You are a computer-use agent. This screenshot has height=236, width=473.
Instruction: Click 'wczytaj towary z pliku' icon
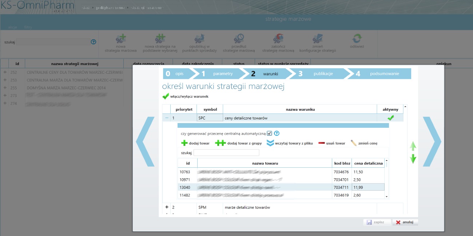(270, 143)
